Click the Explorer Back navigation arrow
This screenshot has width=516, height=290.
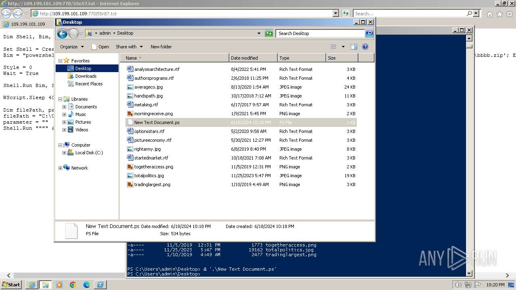click(x=62, y=33)
